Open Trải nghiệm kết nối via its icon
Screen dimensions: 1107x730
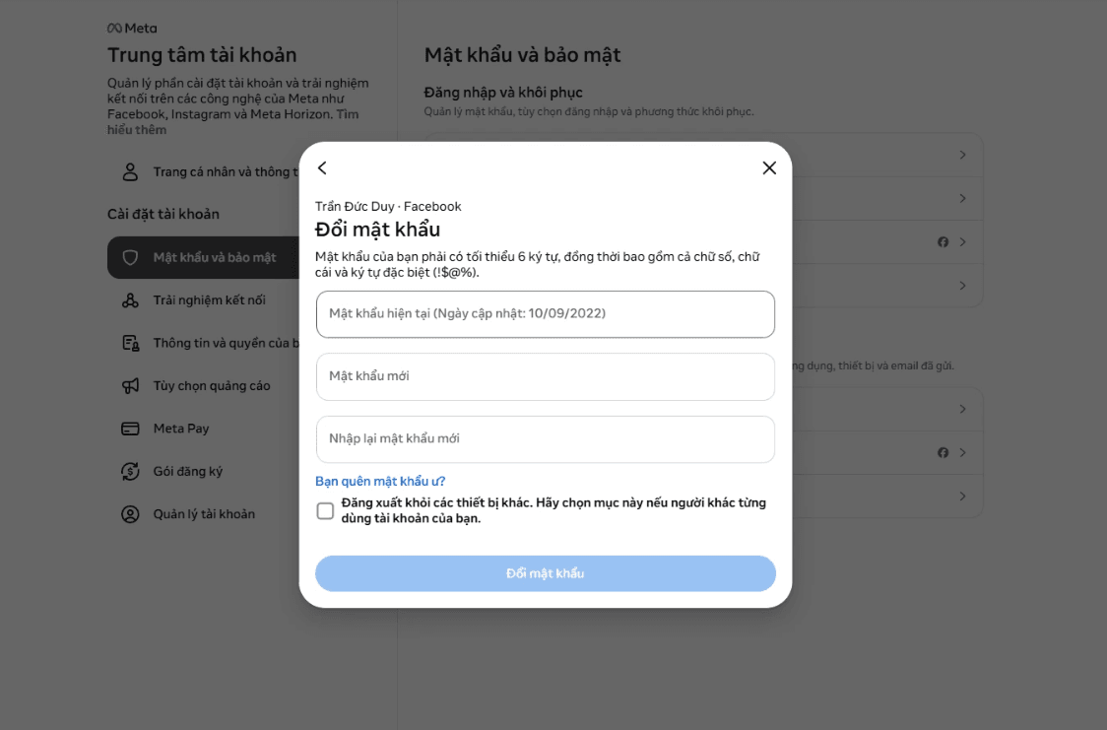pyautogui.click(x=129, y=299)
